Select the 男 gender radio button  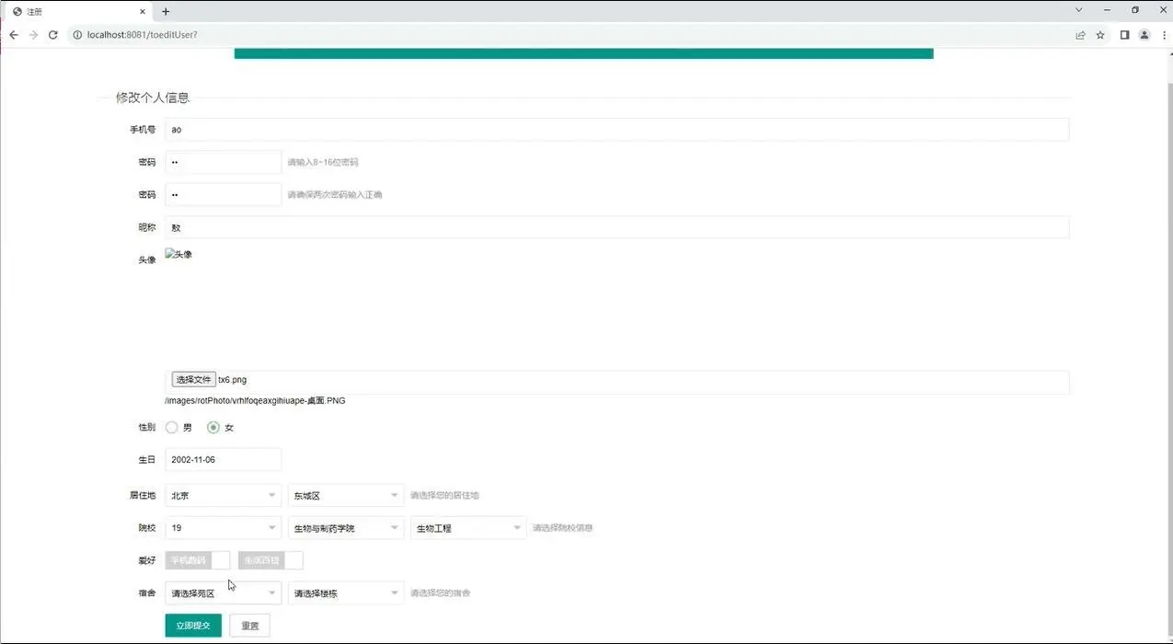pyautogui.click(x=172, y=427)
